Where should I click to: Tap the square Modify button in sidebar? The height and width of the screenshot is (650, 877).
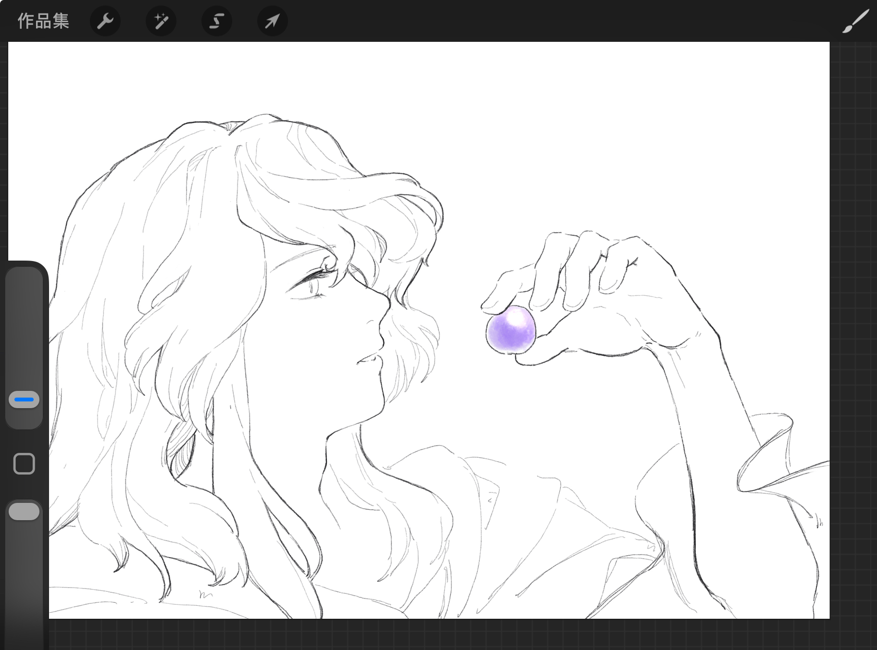click(24, 464)
